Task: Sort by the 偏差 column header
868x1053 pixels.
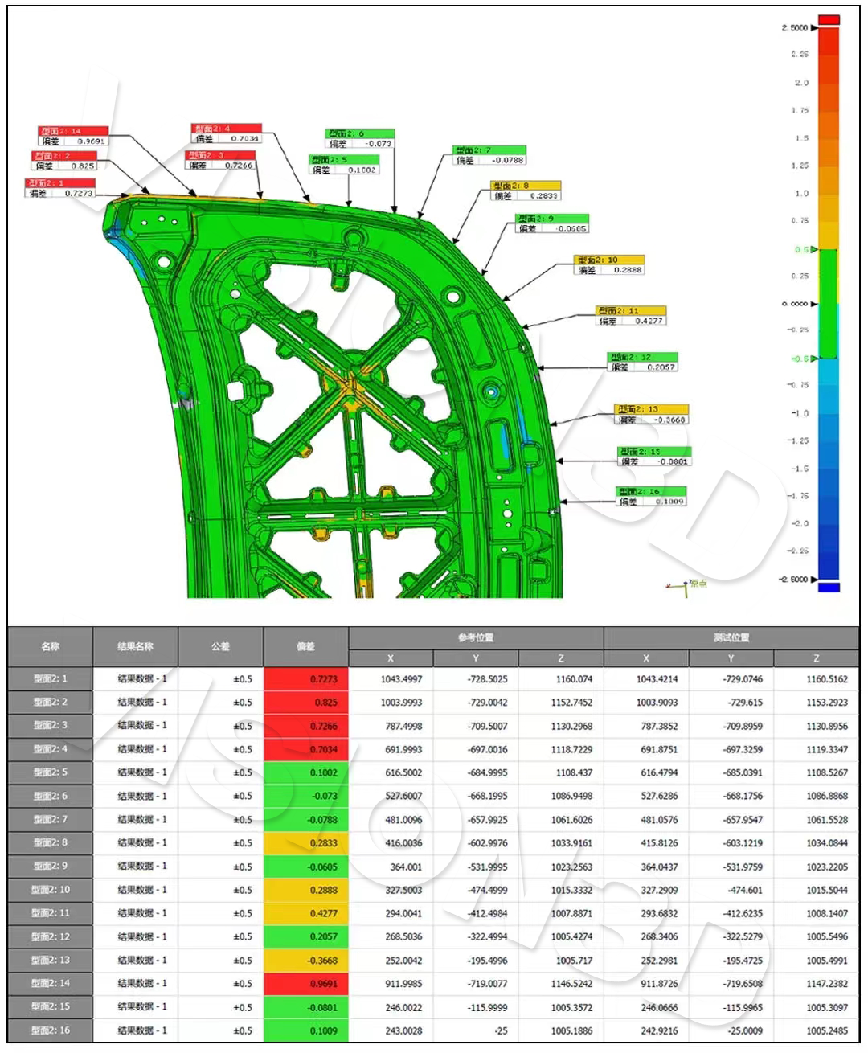Action: pyautogui.click(x=305, y=646)
